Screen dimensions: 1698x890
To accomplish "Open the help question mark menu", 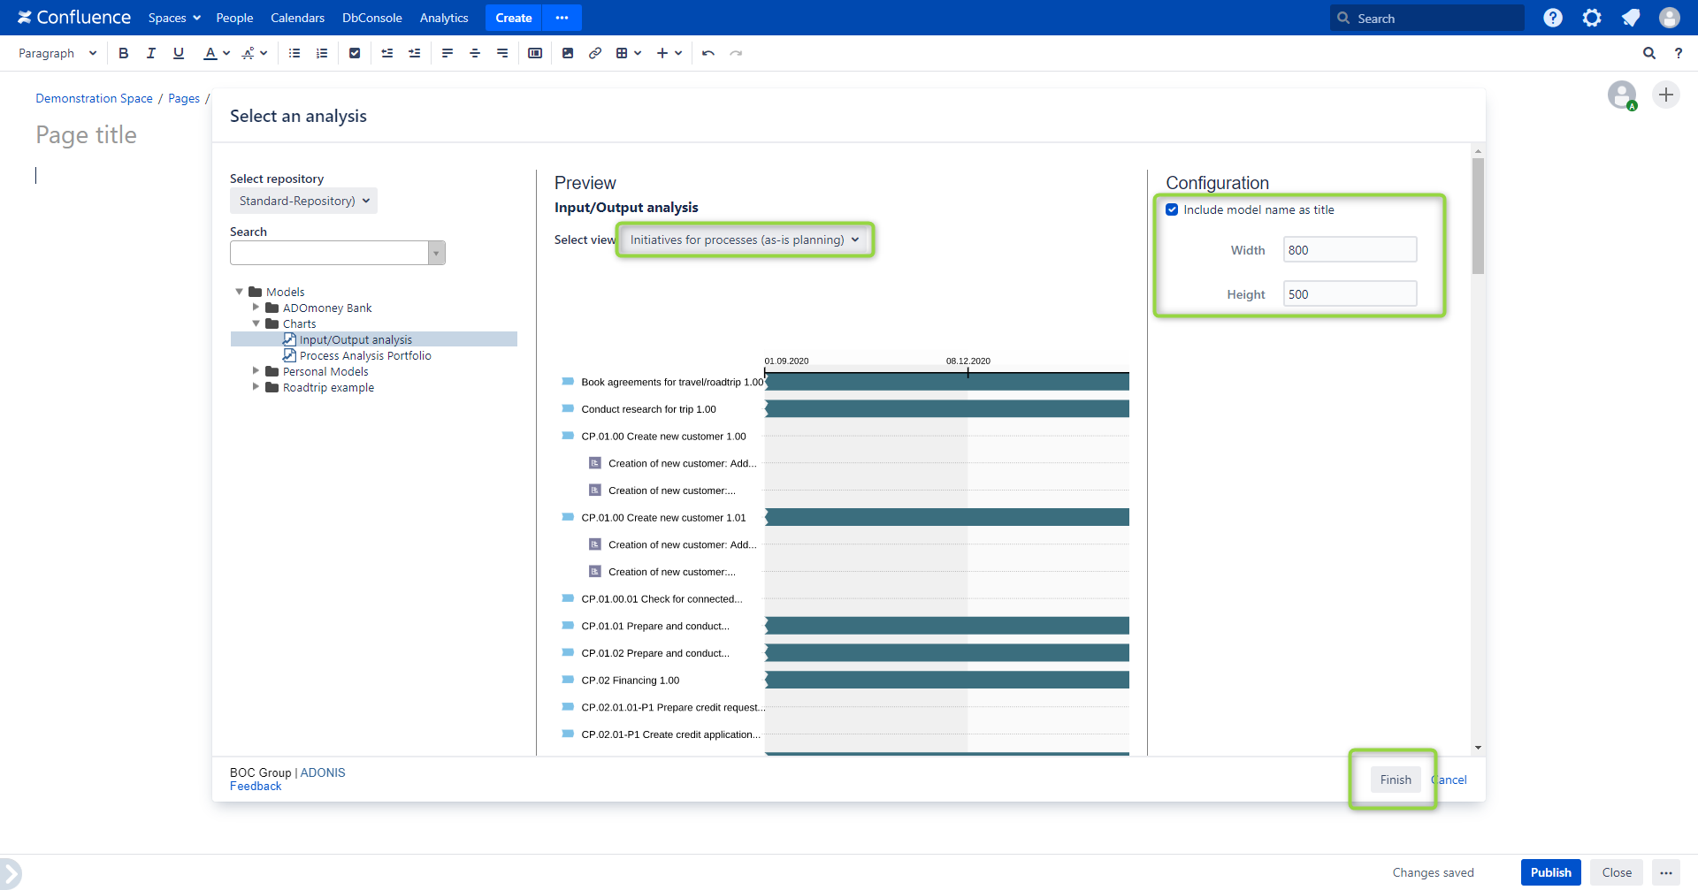I will tap(1553, 18).
